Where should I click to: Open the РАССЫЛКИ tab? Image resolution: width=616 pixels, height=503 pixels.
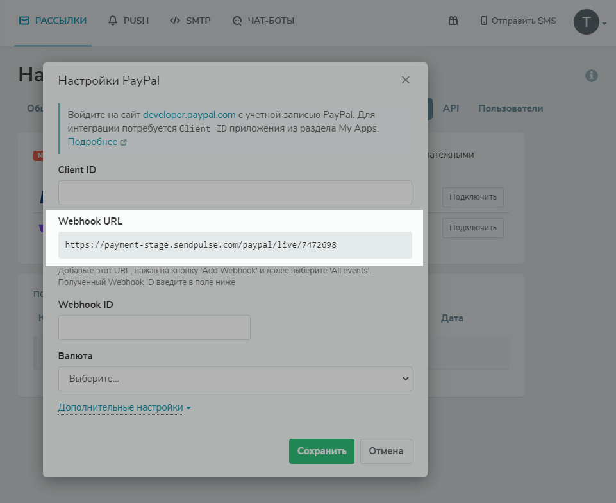pos(53,21)
